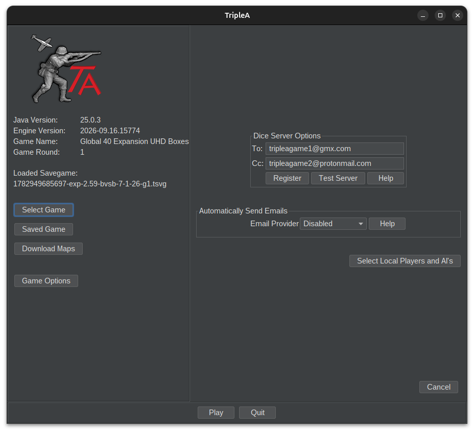Open Help next to Email Provider

pos(387,224)
